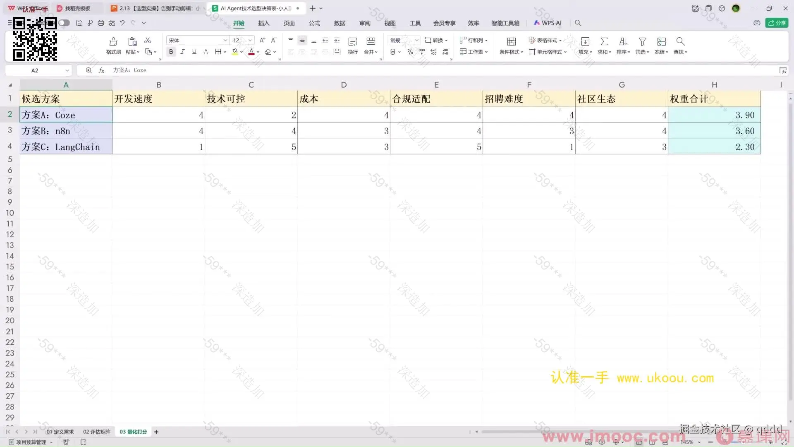This screenshot has width=794, height=447.
Task: Click the Cut scissors icon
Action: pos(148,40)
